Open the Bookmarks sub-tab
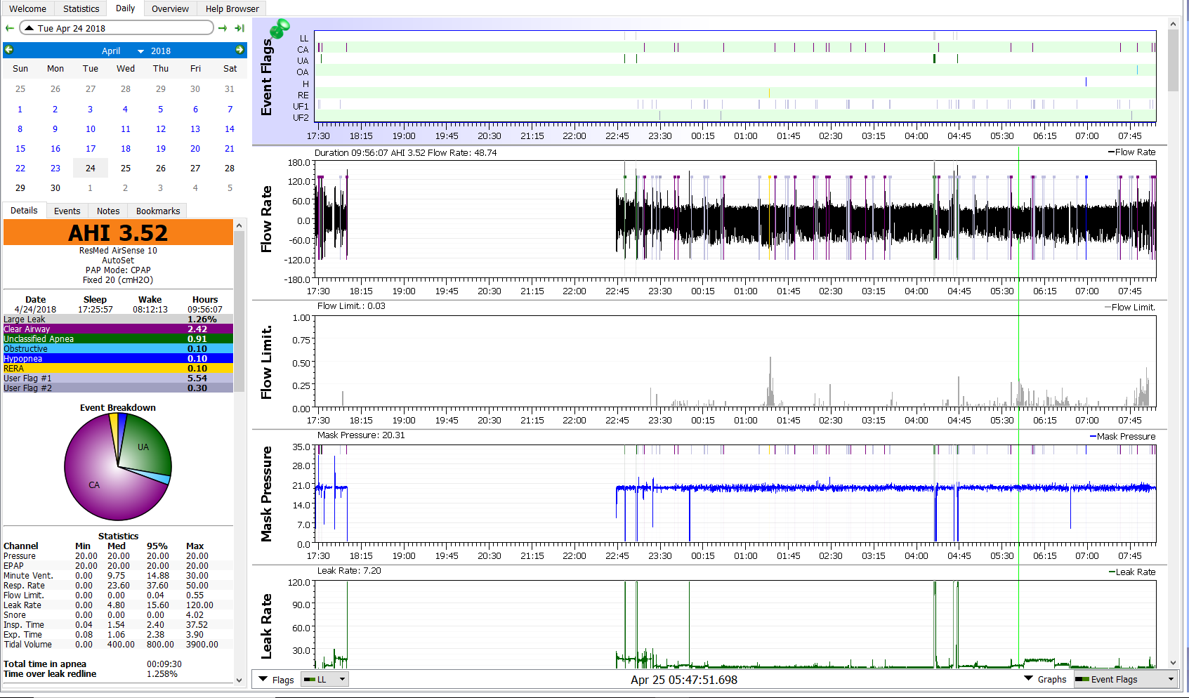Image resolution: width=1189 pixels, height=698 pixels. click(158, 211)
